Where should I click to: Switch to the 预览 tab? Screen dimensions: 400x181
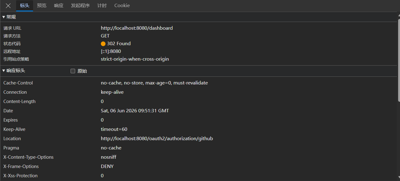42,6
